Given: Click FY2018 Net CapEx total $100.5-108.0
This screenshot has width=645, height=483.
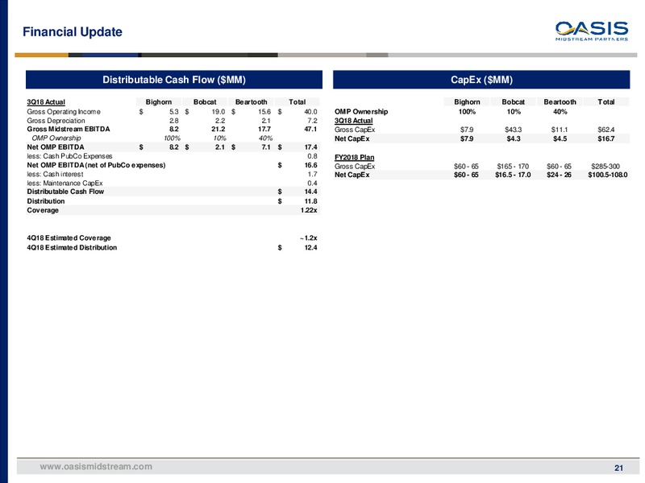Looking at the screenshot, I should coord(608,175).
